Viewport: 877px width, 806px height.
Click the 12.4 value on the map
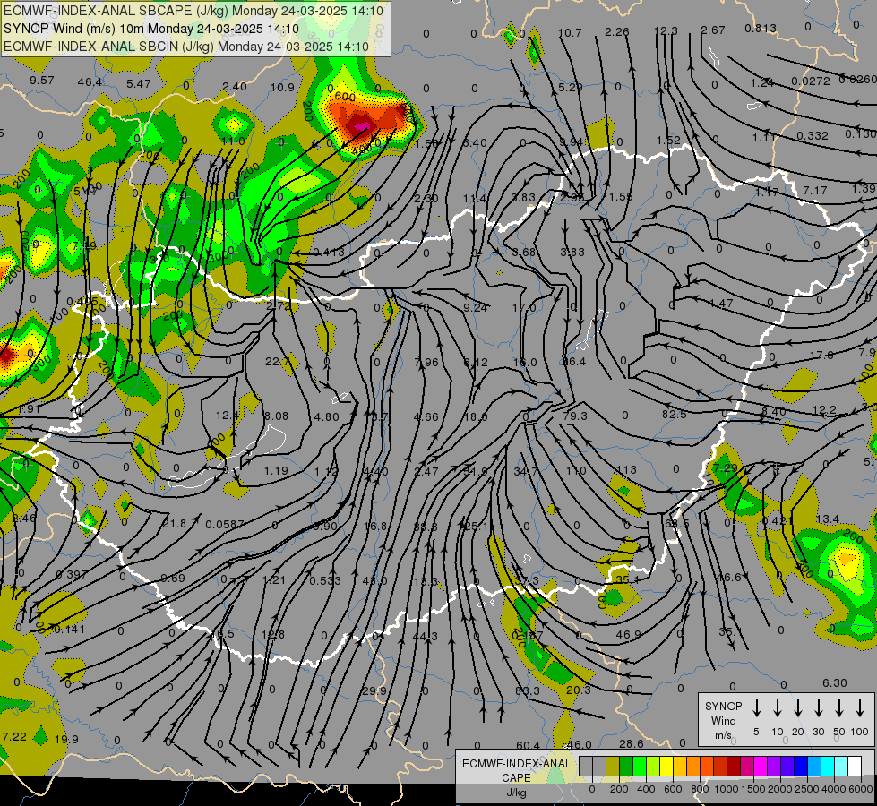228,416
